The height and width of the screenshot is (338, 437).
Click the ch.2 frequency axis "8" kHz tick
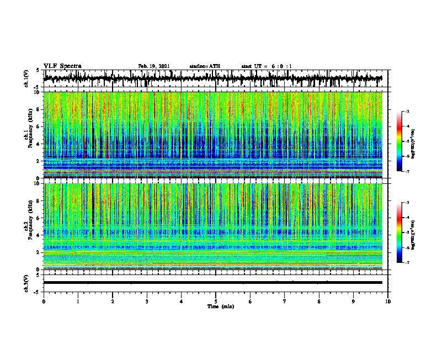pyautogui.click(x=39, y=201)
